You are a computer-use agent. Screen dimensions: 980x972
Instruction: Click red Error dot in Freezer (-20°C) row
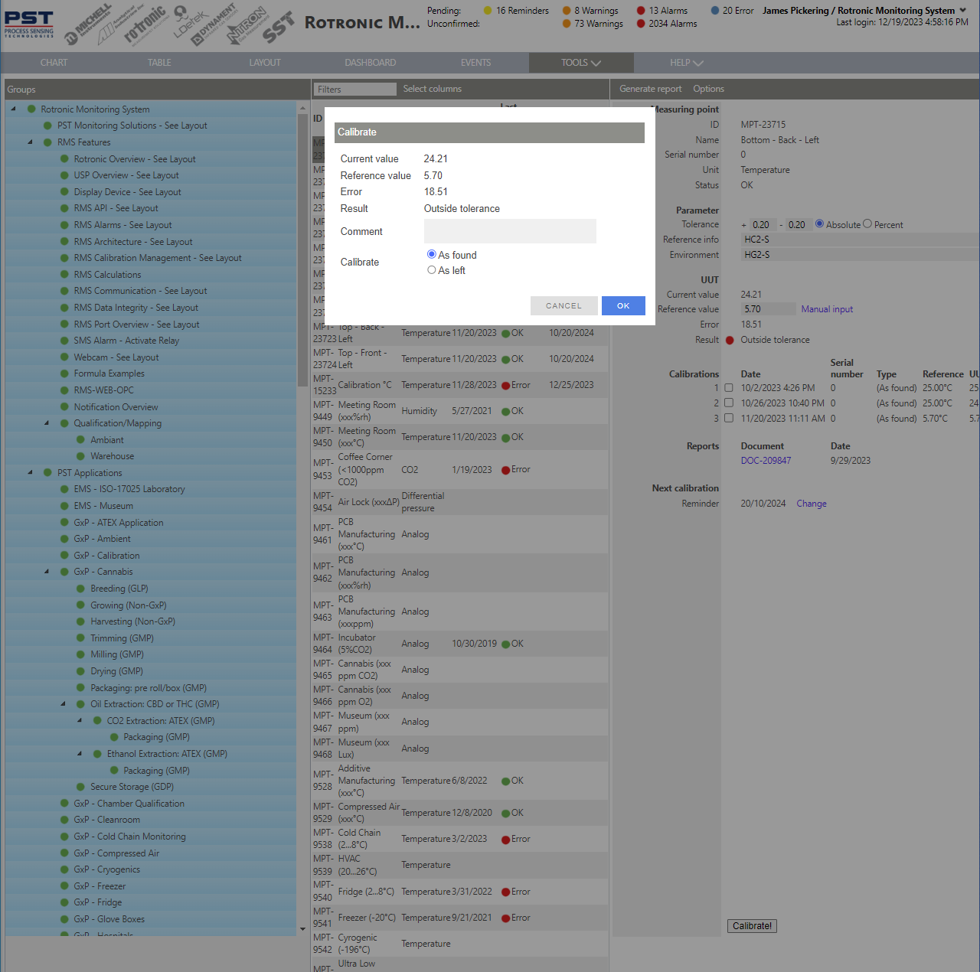point(506,918)
